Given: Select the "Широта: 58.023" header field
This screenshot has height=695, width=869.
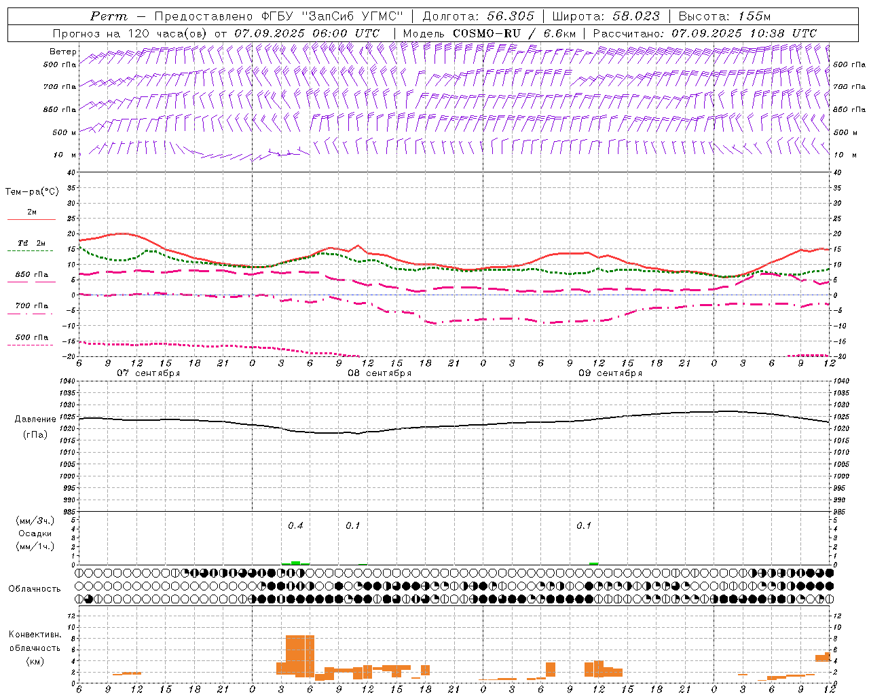Looking at the screenshot, I should point(606,16).
